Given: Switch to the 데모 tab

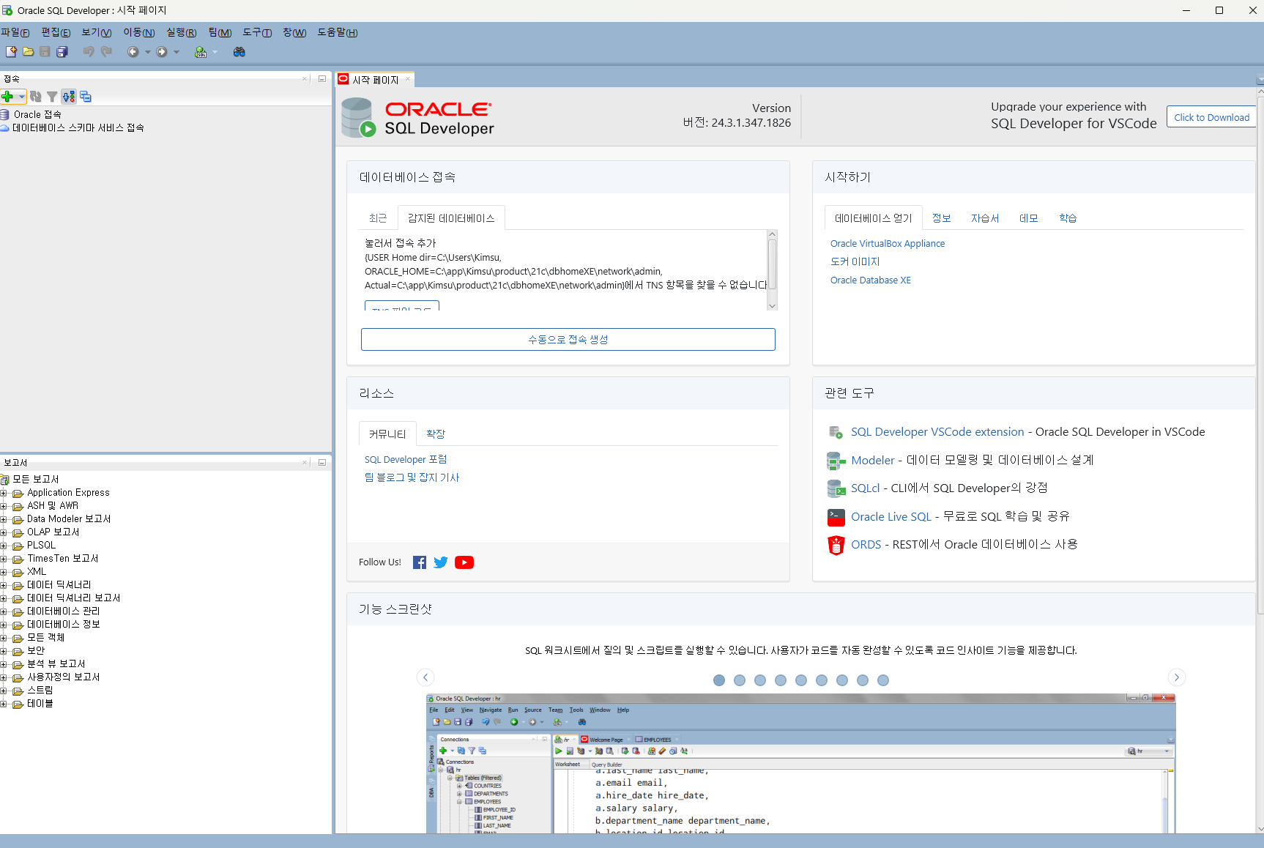Looking at the screenshot, I should (x=1029, y=218).
